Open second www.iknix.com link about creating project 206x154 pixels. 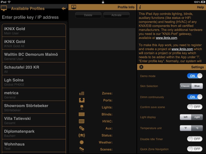(x=182, y=49)
